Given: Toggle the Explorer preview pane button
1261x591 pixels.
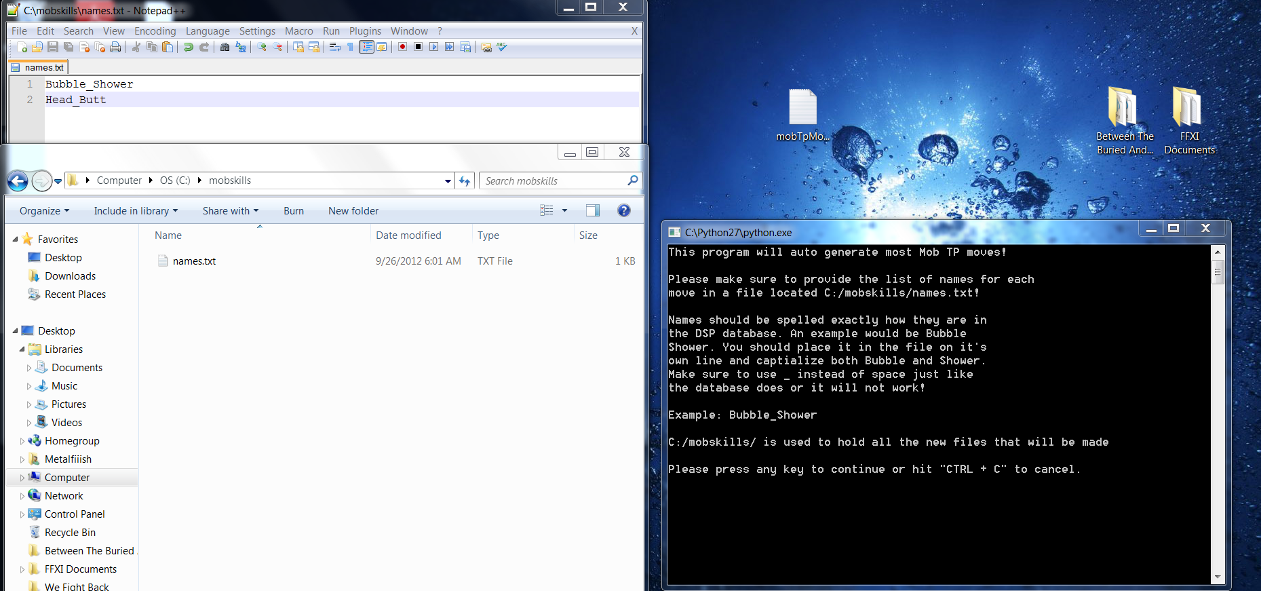Looking at the screenshot, I should (x=592, y=210).
